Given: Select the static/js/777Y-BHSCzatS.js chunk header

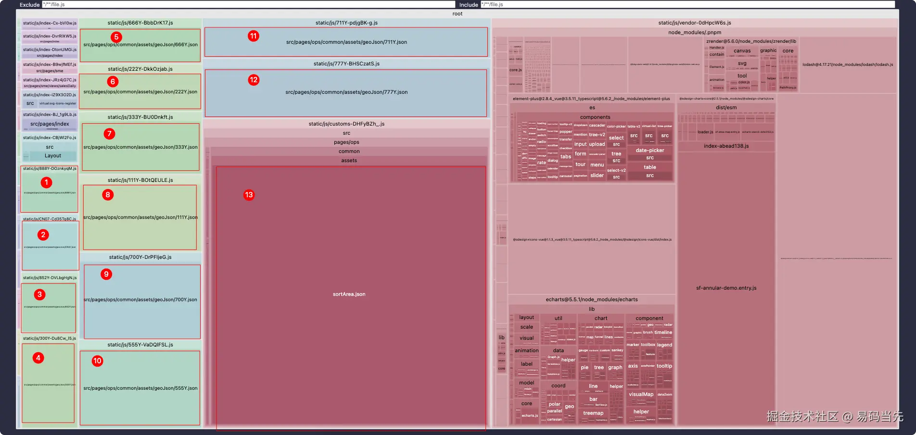Looking at the screenshot, I should coord(346,64).
